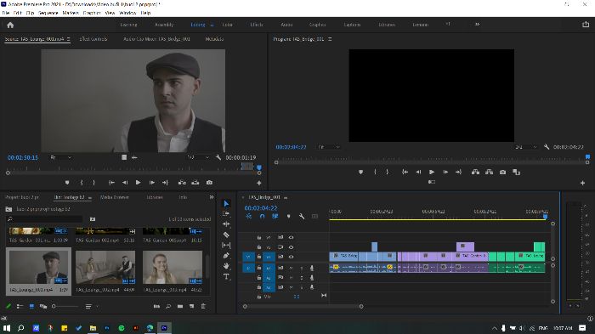Select the Ripple Edit tool
595x334 pixels.
click(x=226, y=224)
